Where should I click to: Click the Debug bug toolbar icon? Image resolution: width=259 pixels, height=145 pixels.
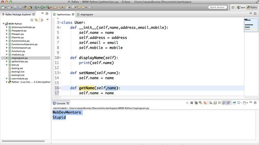point(36,7)
